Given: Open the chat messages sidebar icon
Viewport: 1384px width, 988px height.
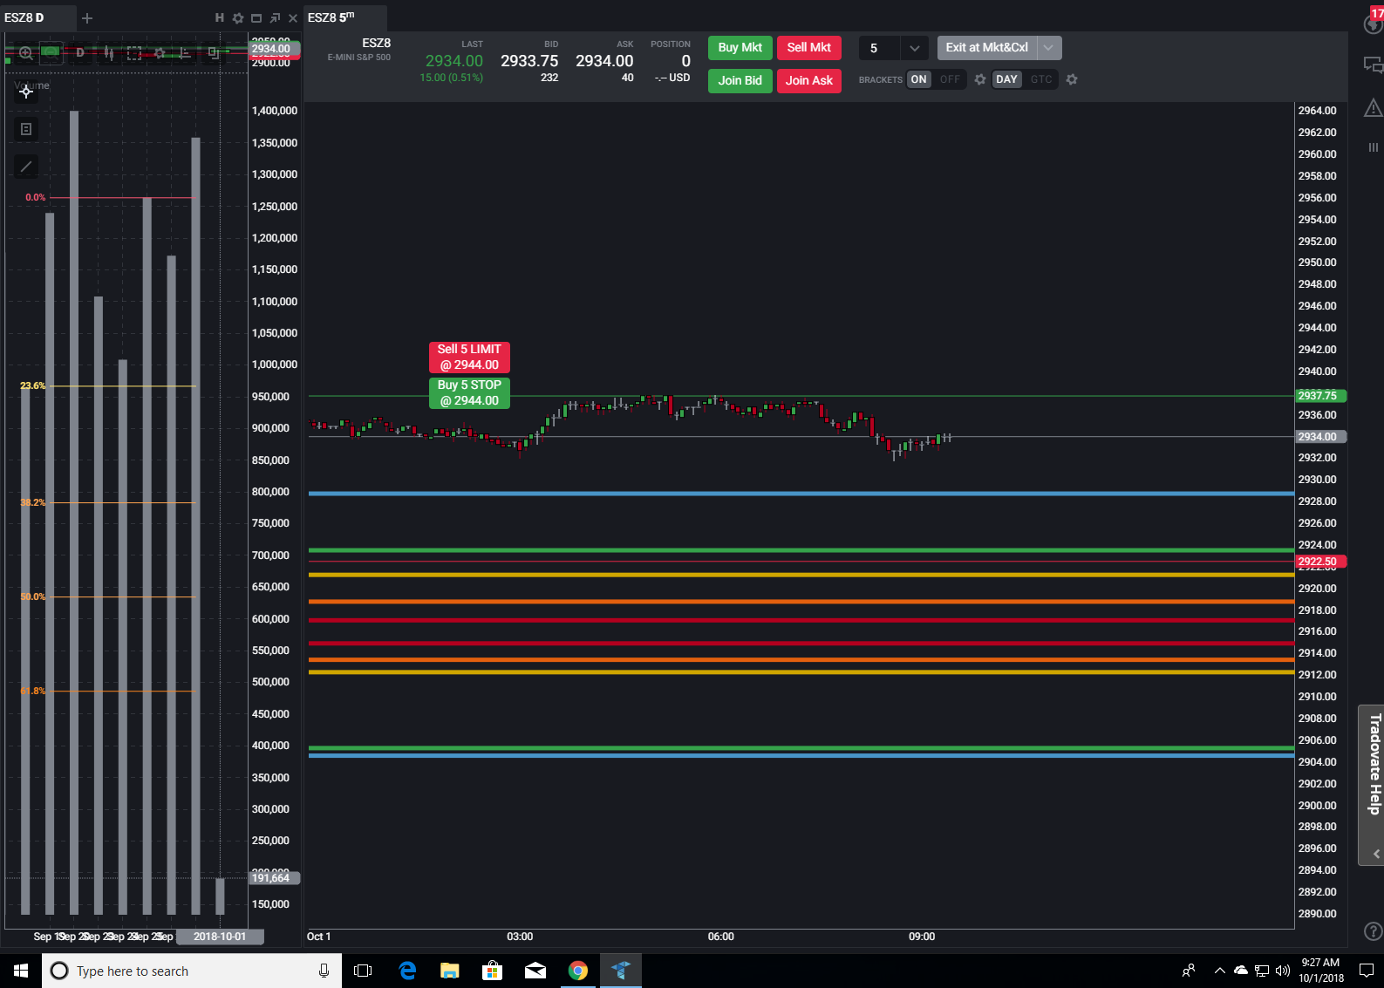Looking at the screenshot, I should click(x=1373, y=65).
